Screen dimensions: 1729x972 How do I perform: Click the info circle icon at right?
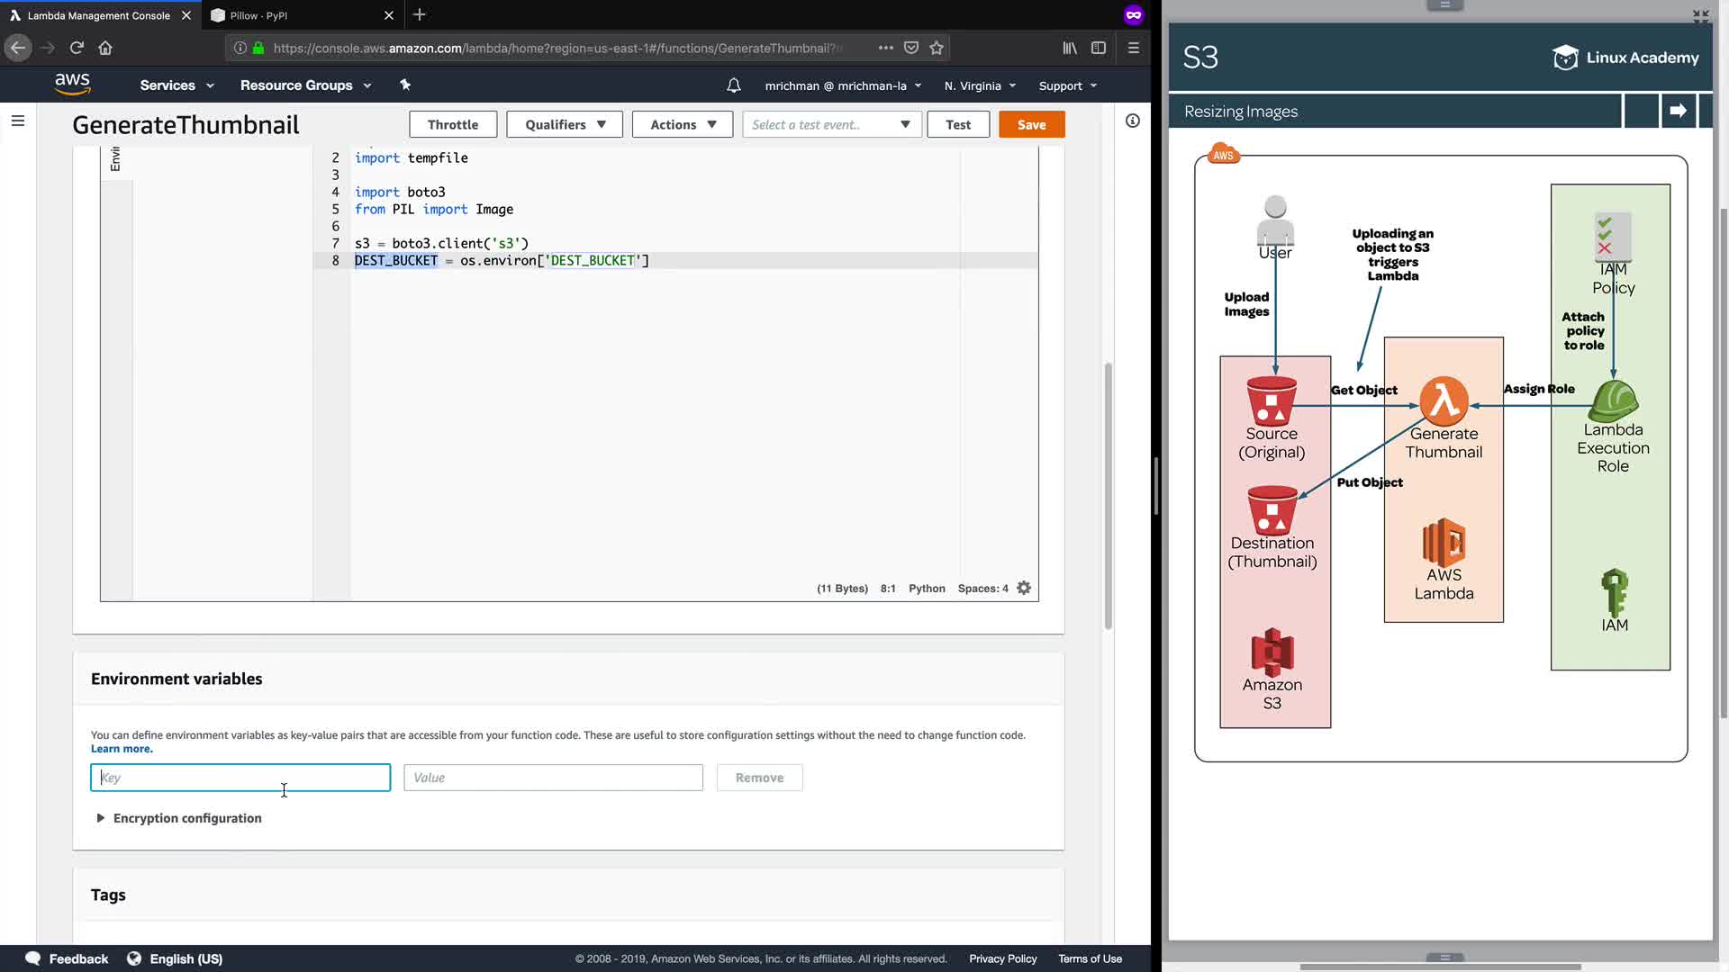1133,121
